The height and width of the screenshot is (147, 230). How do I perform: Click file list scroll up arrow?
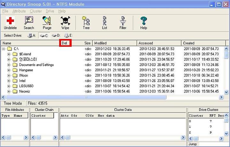click(226, 49)
